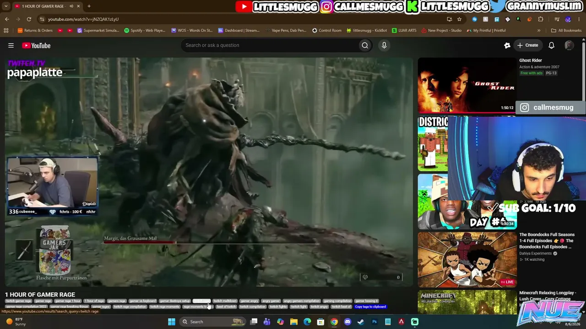Open Task View from the taskbar
The width and height of the screenshot is (586, 329).
pyautogui.click(x=254, y=322)
